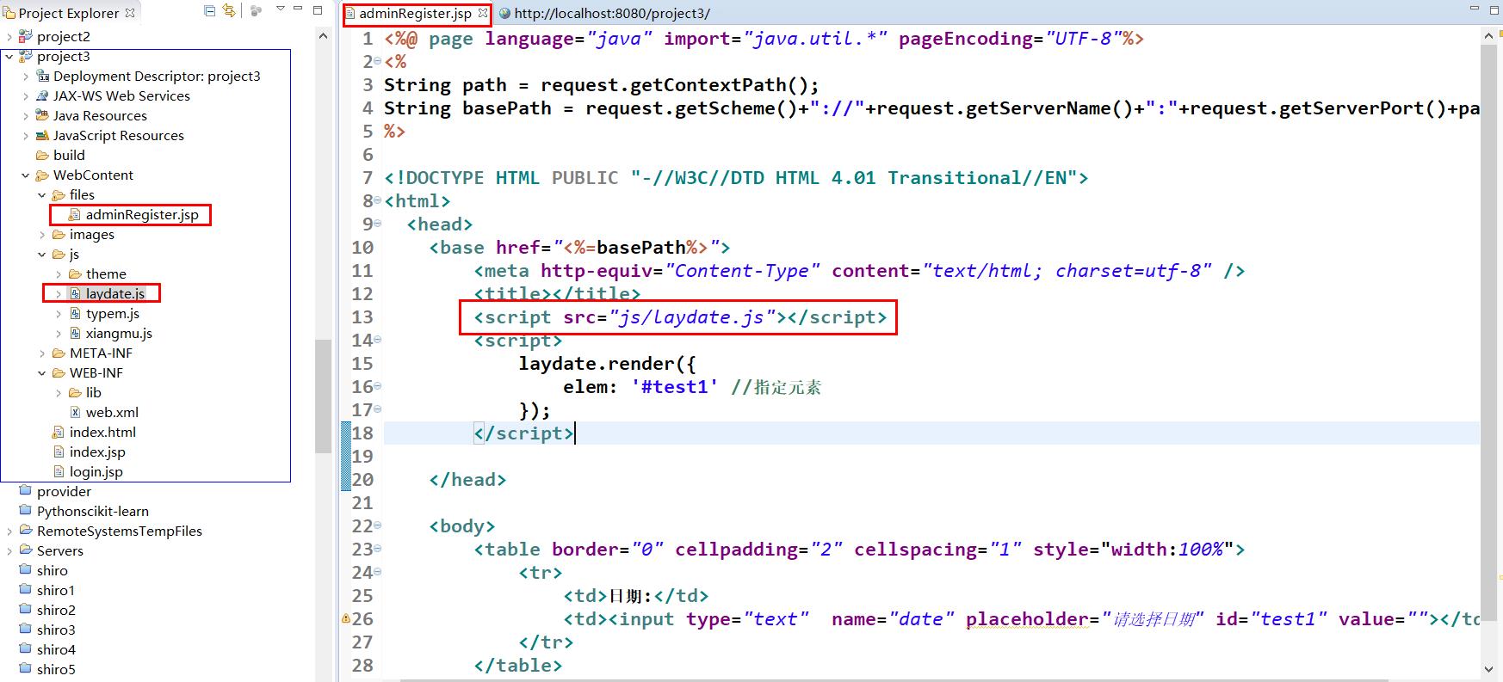Fold the body element on line 22
The width and height of the screenshot is (1503, 682).
(377, 526)
